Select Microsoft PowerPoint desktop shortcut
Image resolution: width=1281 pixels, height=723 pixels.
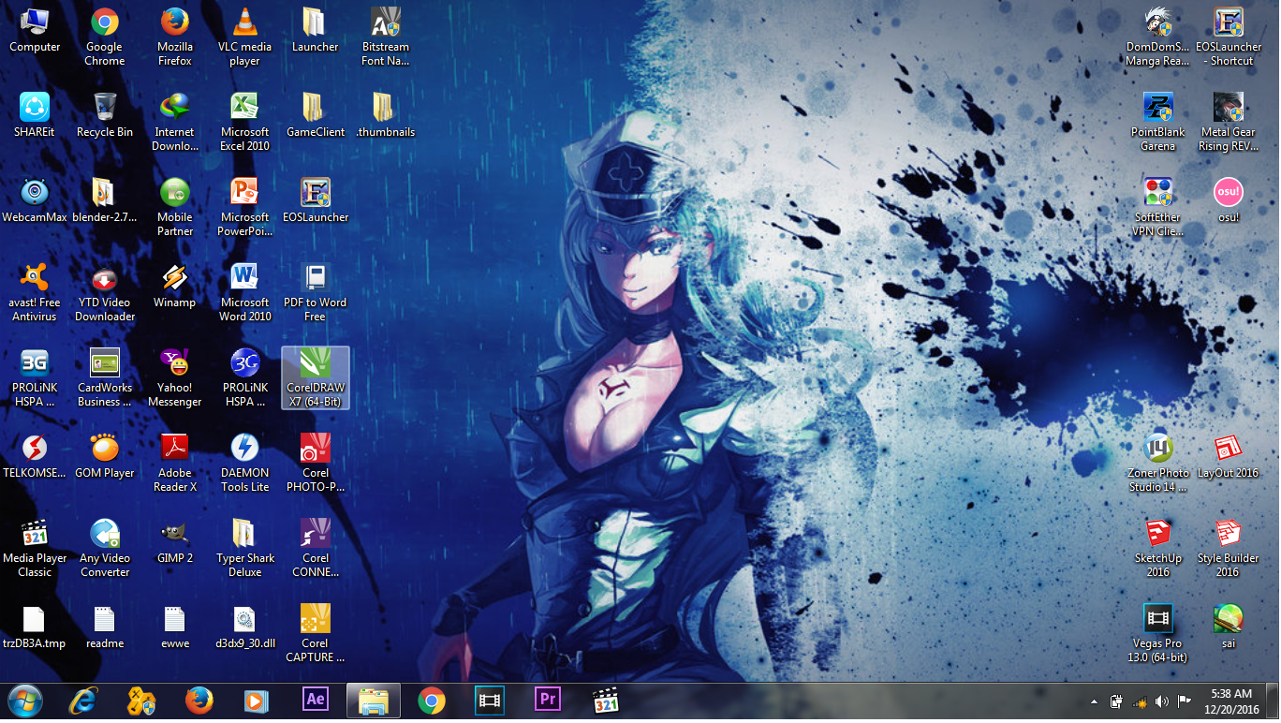(244, 207)
